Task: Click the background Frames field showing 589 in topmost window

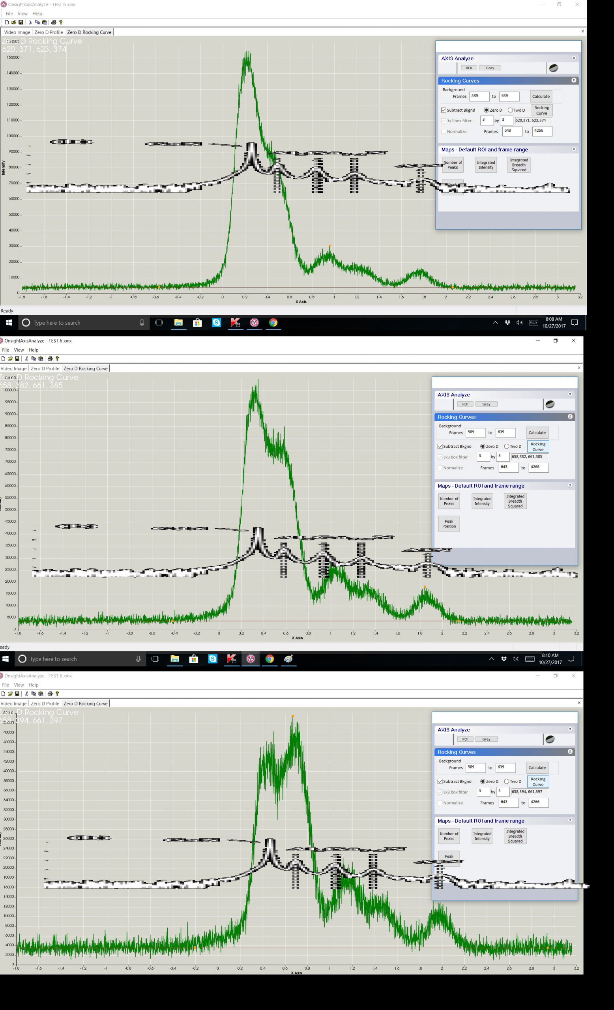Action: (x=479, y=96)
